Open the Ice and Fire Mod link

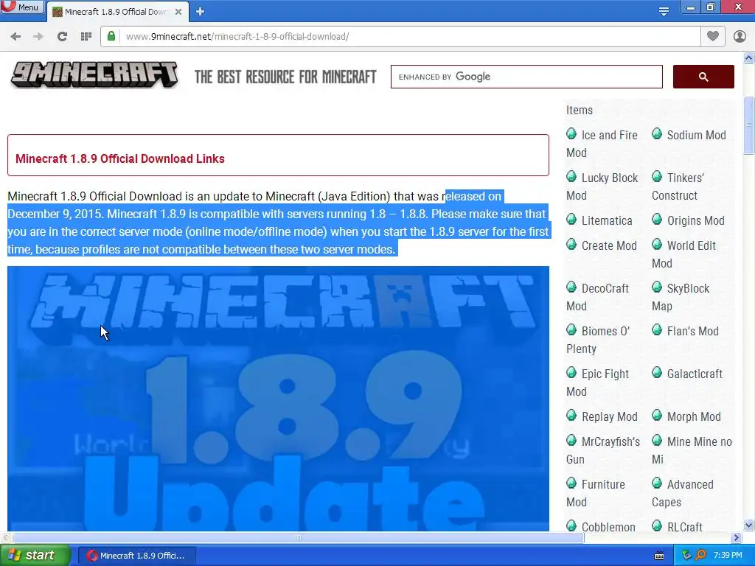click(602, 144)
